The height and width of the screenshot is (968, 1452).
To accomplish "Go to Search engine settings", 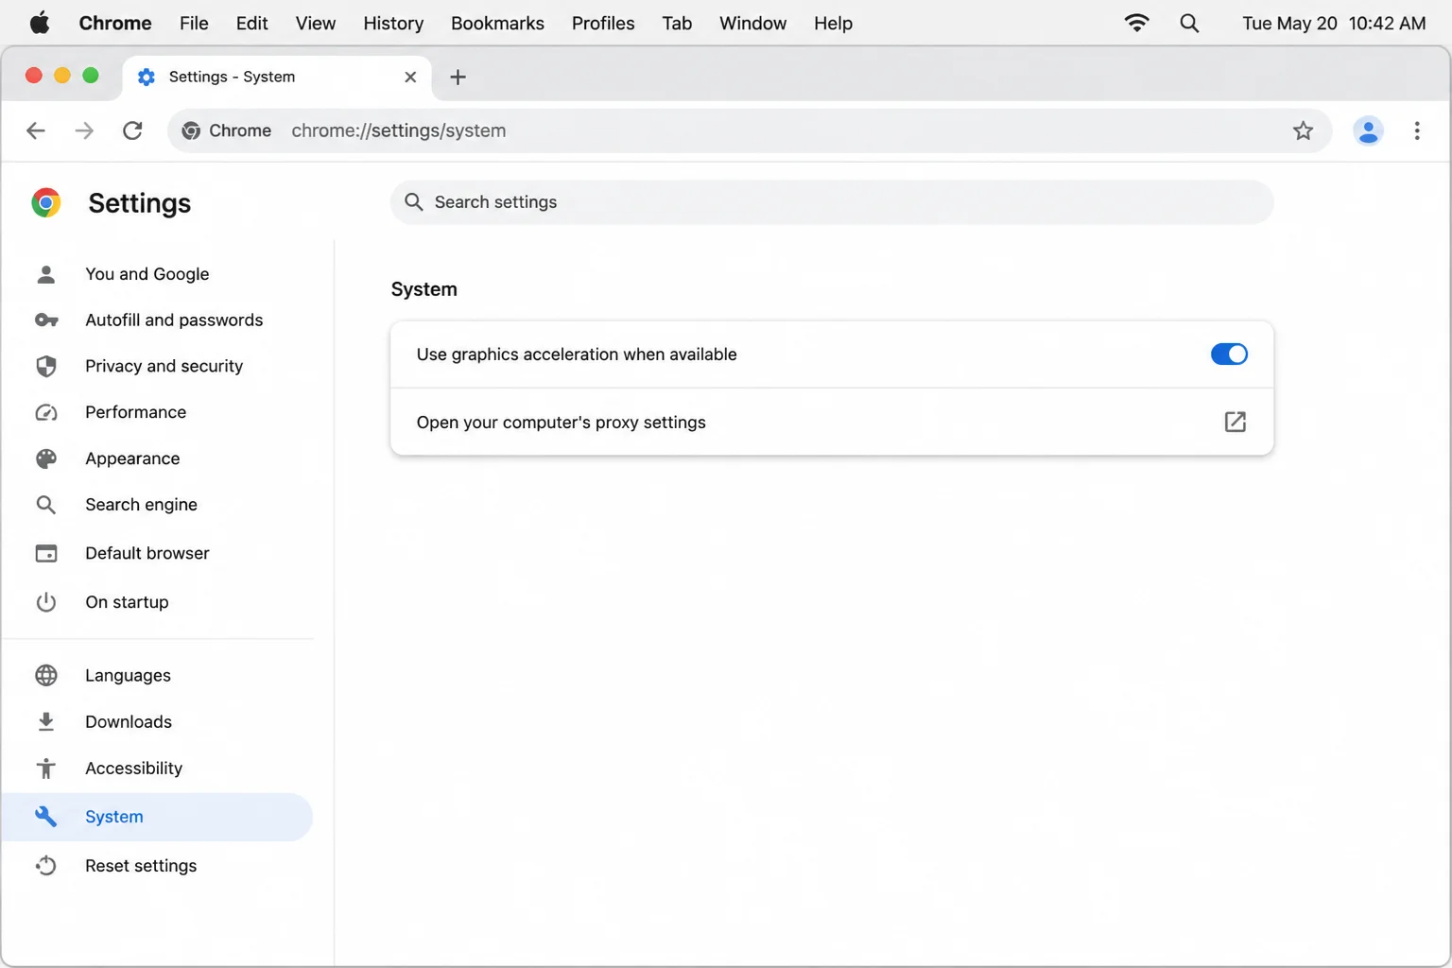I will [x=157, y=505].
